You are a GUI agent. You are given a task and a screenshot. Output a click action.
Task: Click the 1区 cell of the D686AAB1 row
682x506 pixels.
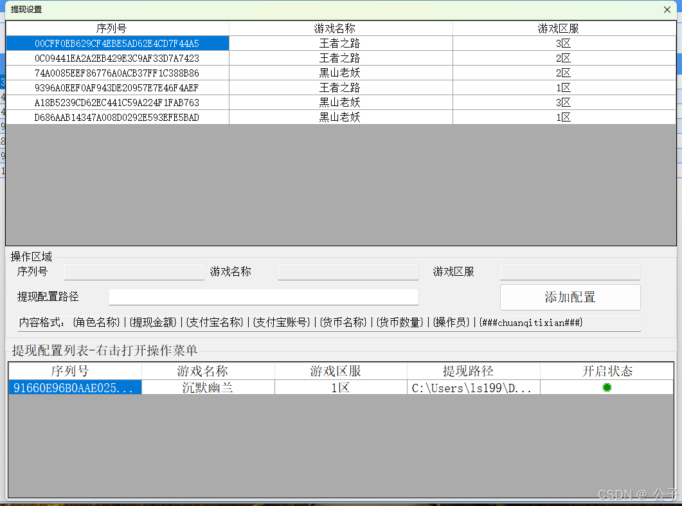click(564, 118)
